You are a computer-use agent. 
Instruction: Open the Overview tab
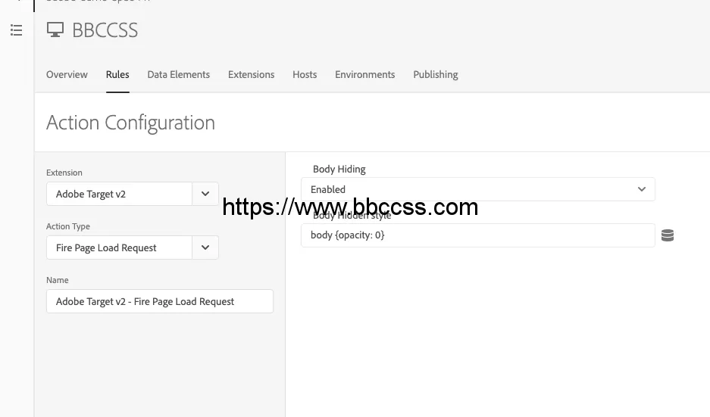click(x=67, y=75)
